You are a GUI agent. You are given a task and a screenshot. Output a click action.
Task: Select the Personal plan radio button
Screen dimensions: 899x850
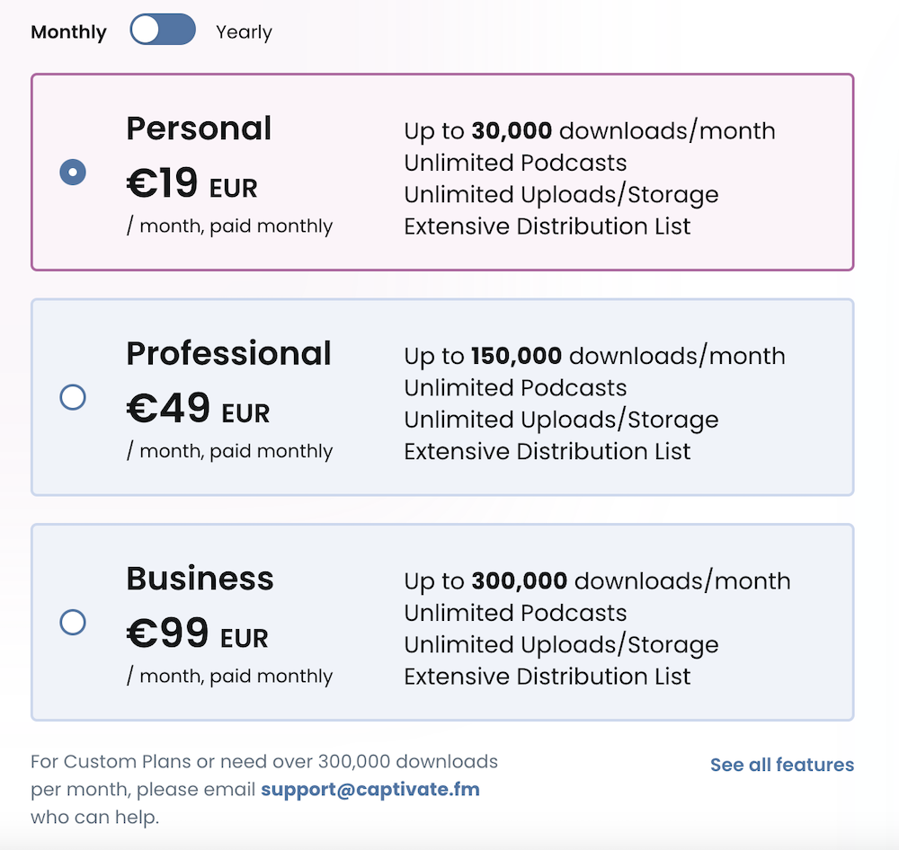(73, 172)
